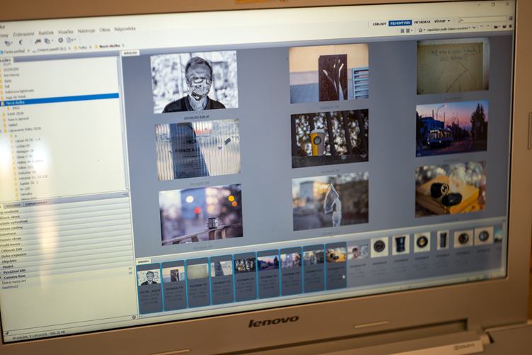
Task: Open the VÝSTUP workspace dropdown
Action: coord(441,21)
